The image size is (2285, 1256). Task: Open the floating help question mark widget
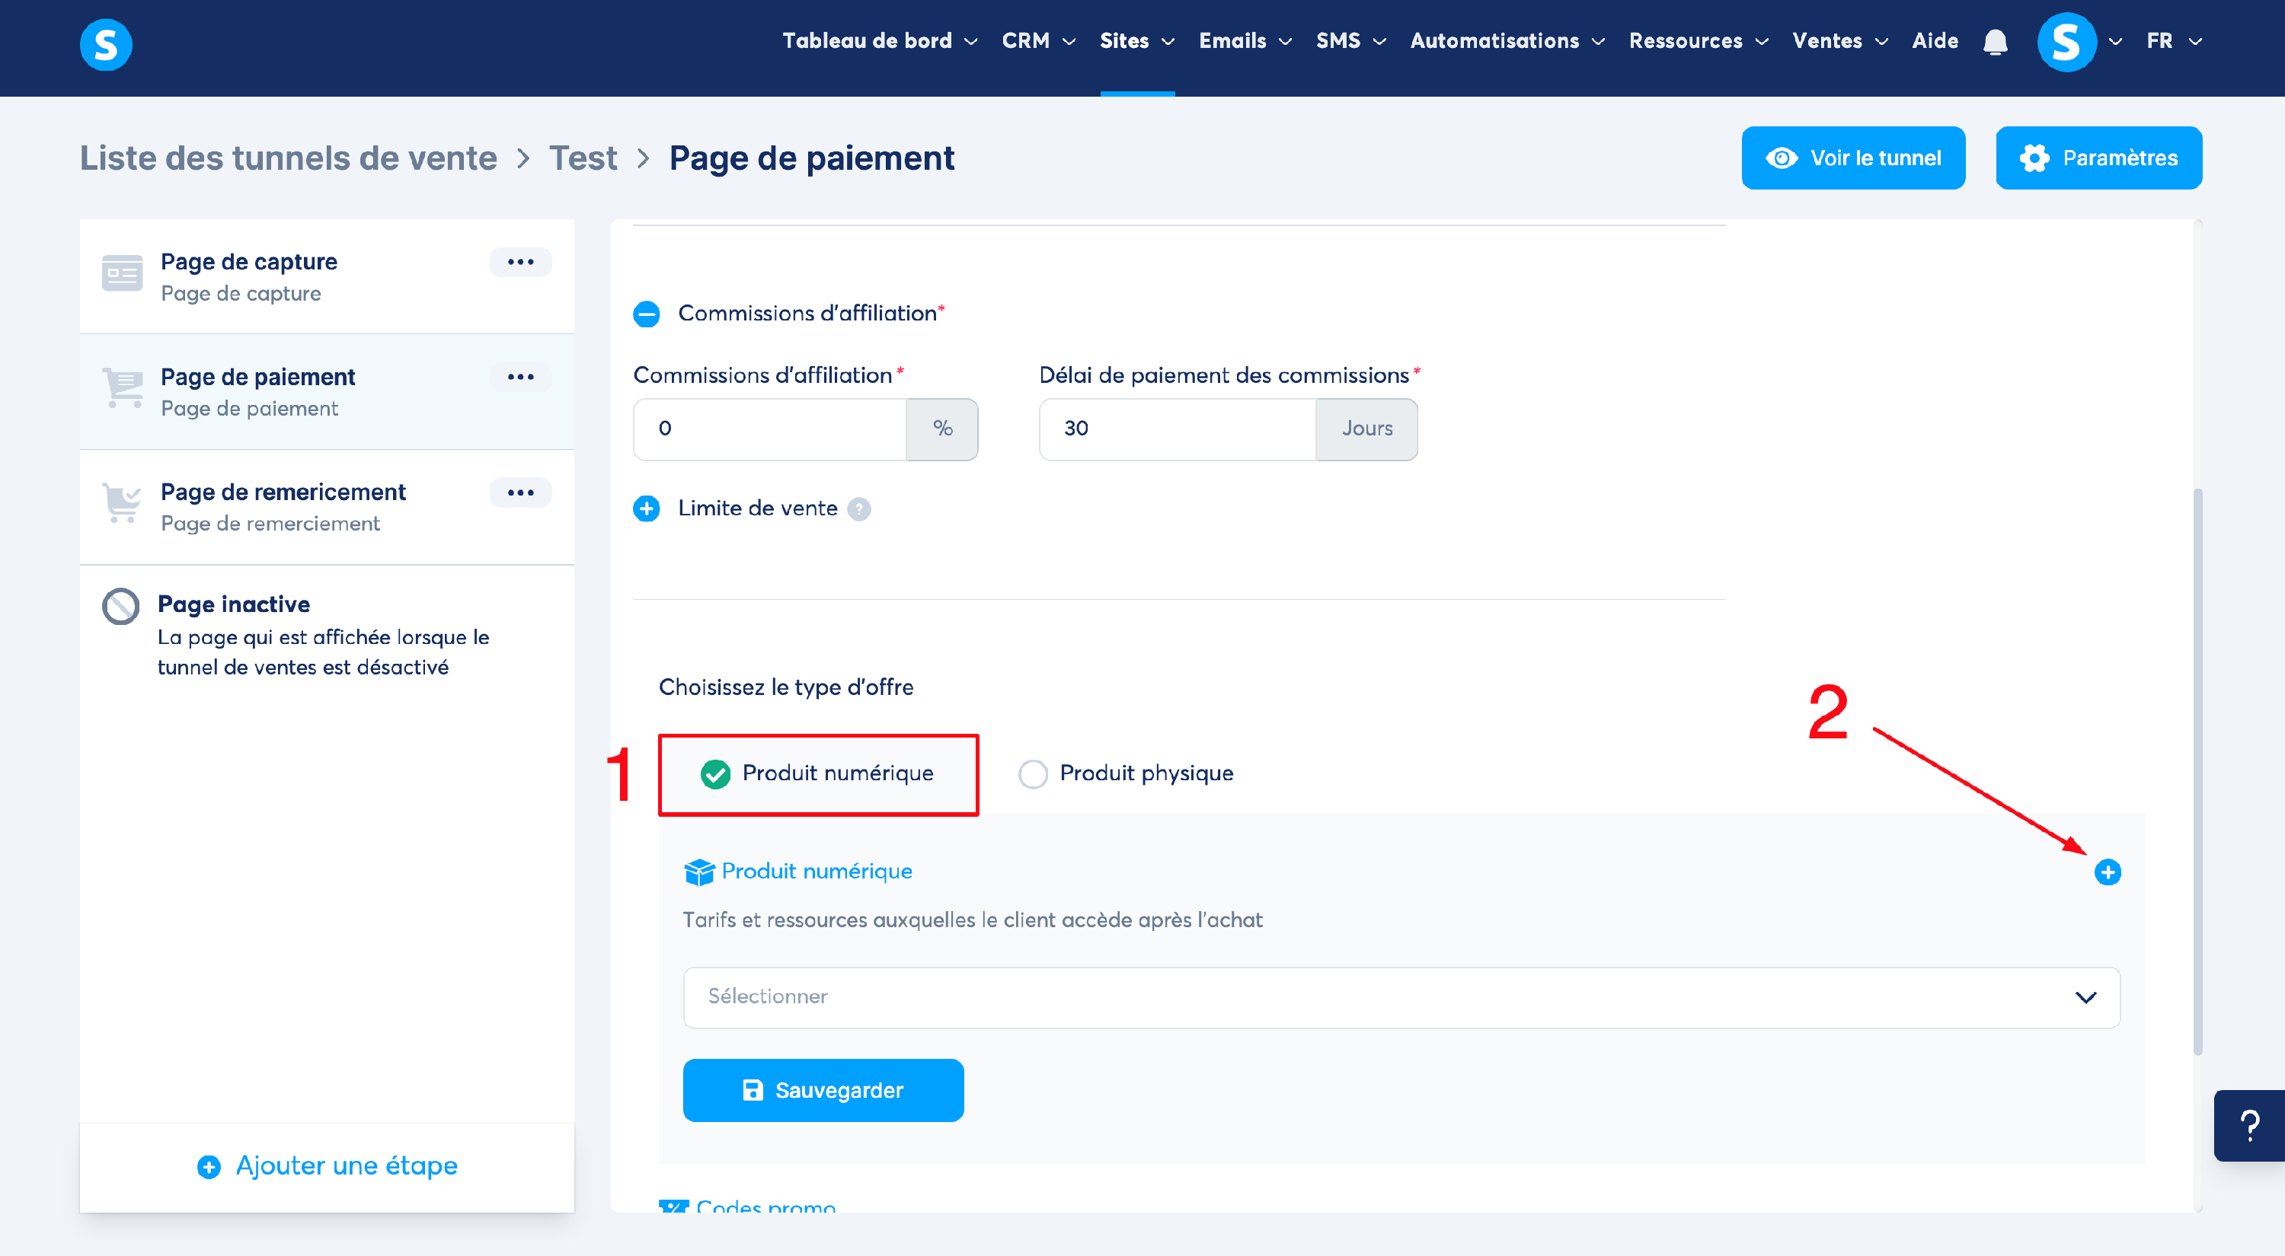coord(2249,1126)
